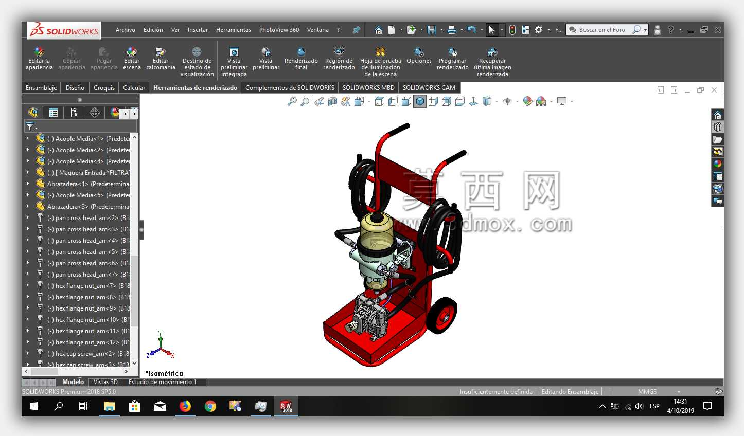Click Zoom to Area icon

(x=306, y=101)
